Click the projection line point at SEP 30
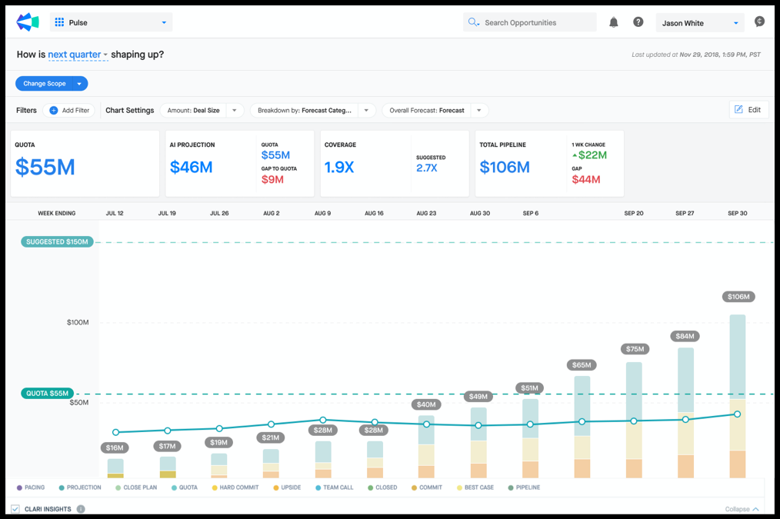The height and width of the screenshot is (519, 780). coord(737,414)
